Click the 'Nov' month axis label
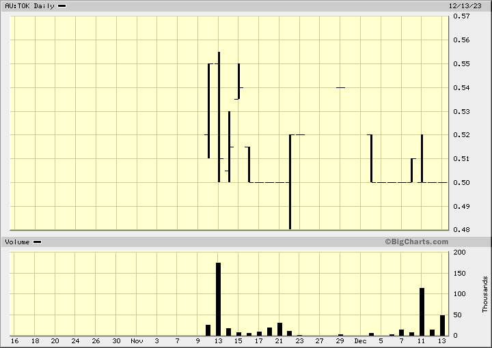The height and width of the screenshot is (348, 492). [137, 340]
